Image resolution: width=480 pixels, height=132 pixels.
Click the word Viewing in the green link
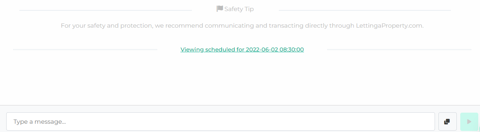coord(192,49)
